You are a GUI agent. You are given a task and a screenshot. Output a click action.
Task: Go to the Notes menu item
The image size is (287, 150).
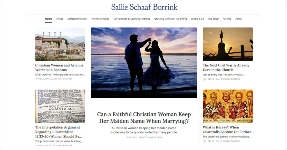pos(60,19)
